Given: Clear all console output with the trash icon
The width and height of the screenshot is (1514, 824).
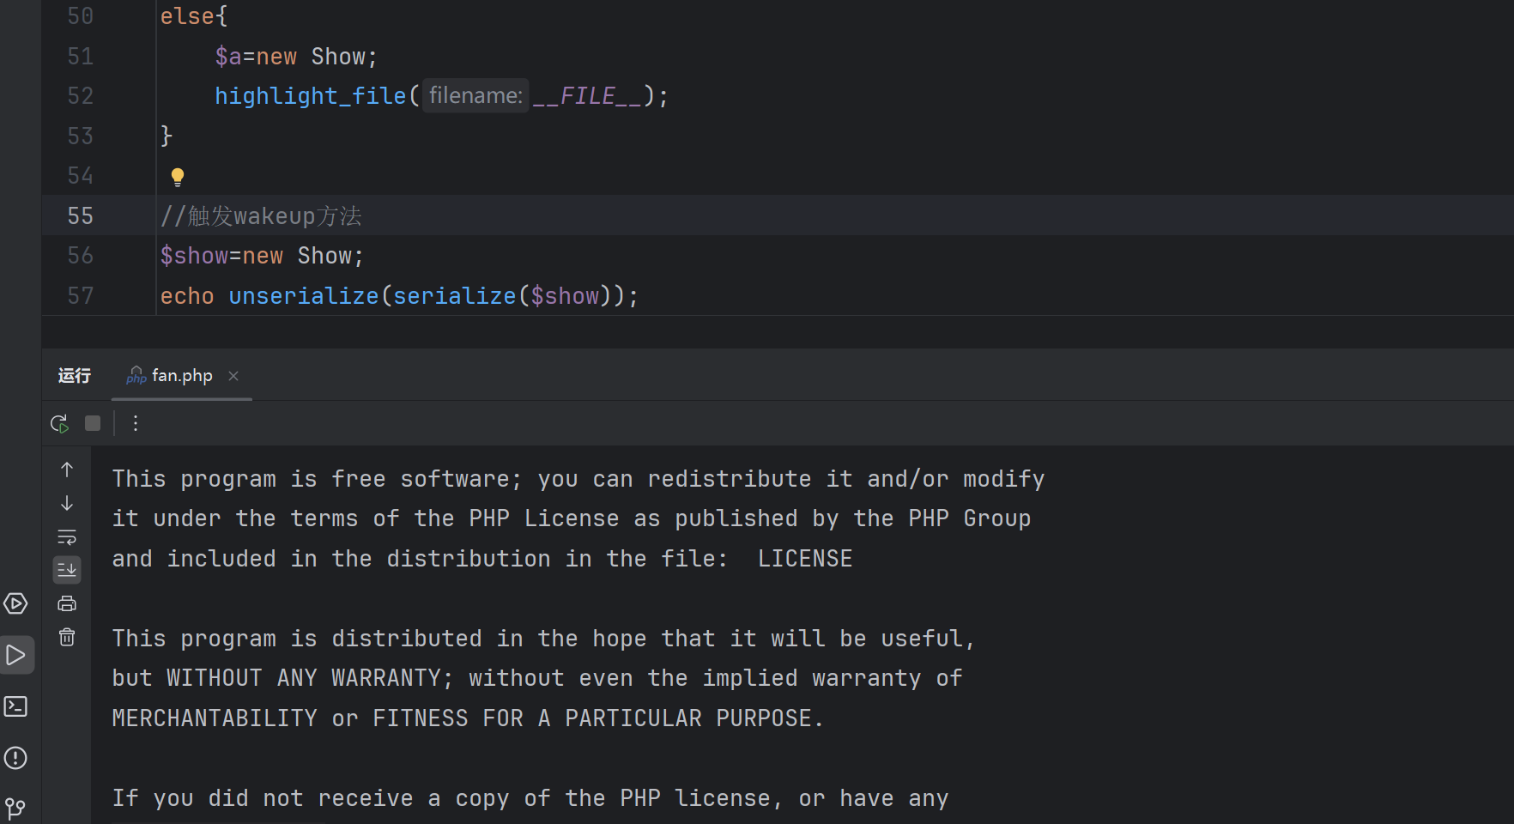Looking at the screenshot, I should coord(67,637).
